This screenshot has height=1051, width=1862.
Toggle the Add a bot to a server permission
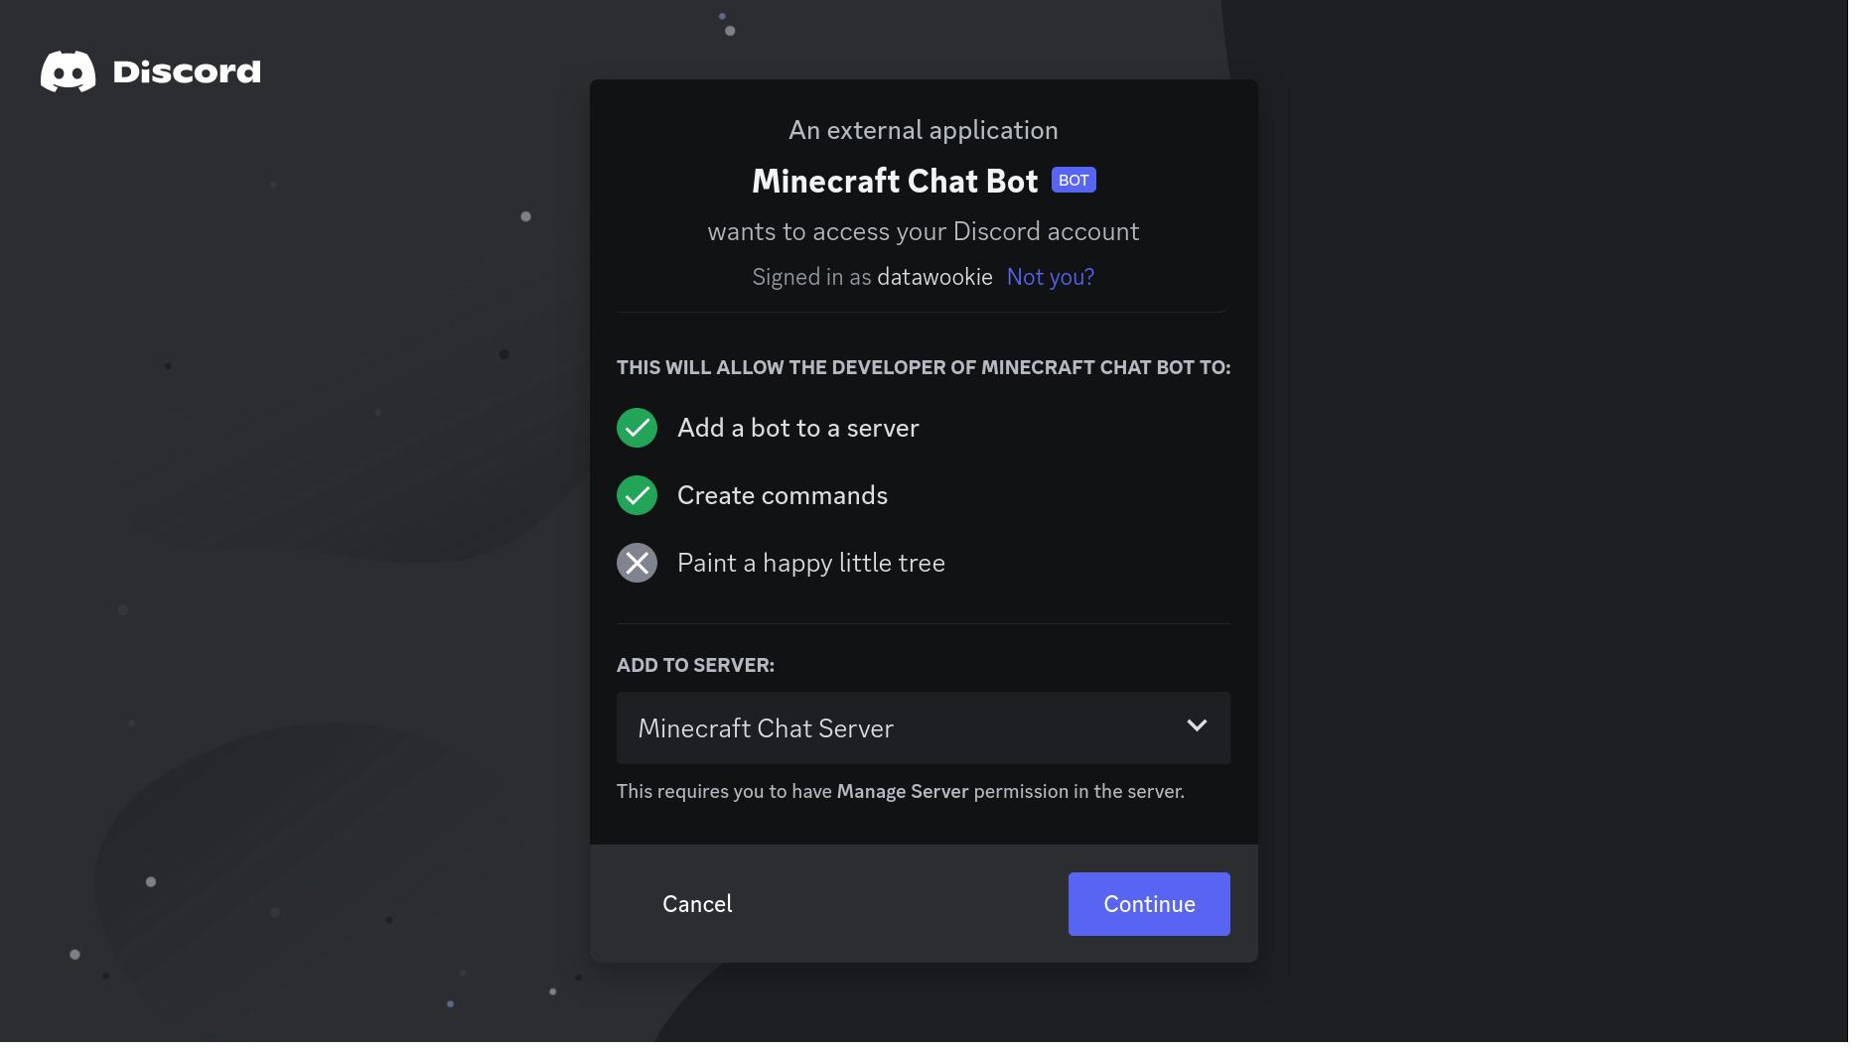tap(797, 428)
